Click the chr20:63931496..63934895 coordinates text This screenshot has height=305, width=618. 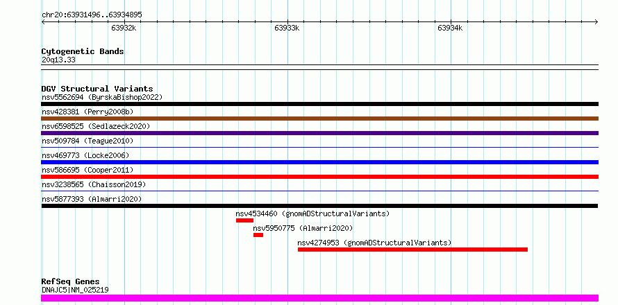click(x=92, y=15)
